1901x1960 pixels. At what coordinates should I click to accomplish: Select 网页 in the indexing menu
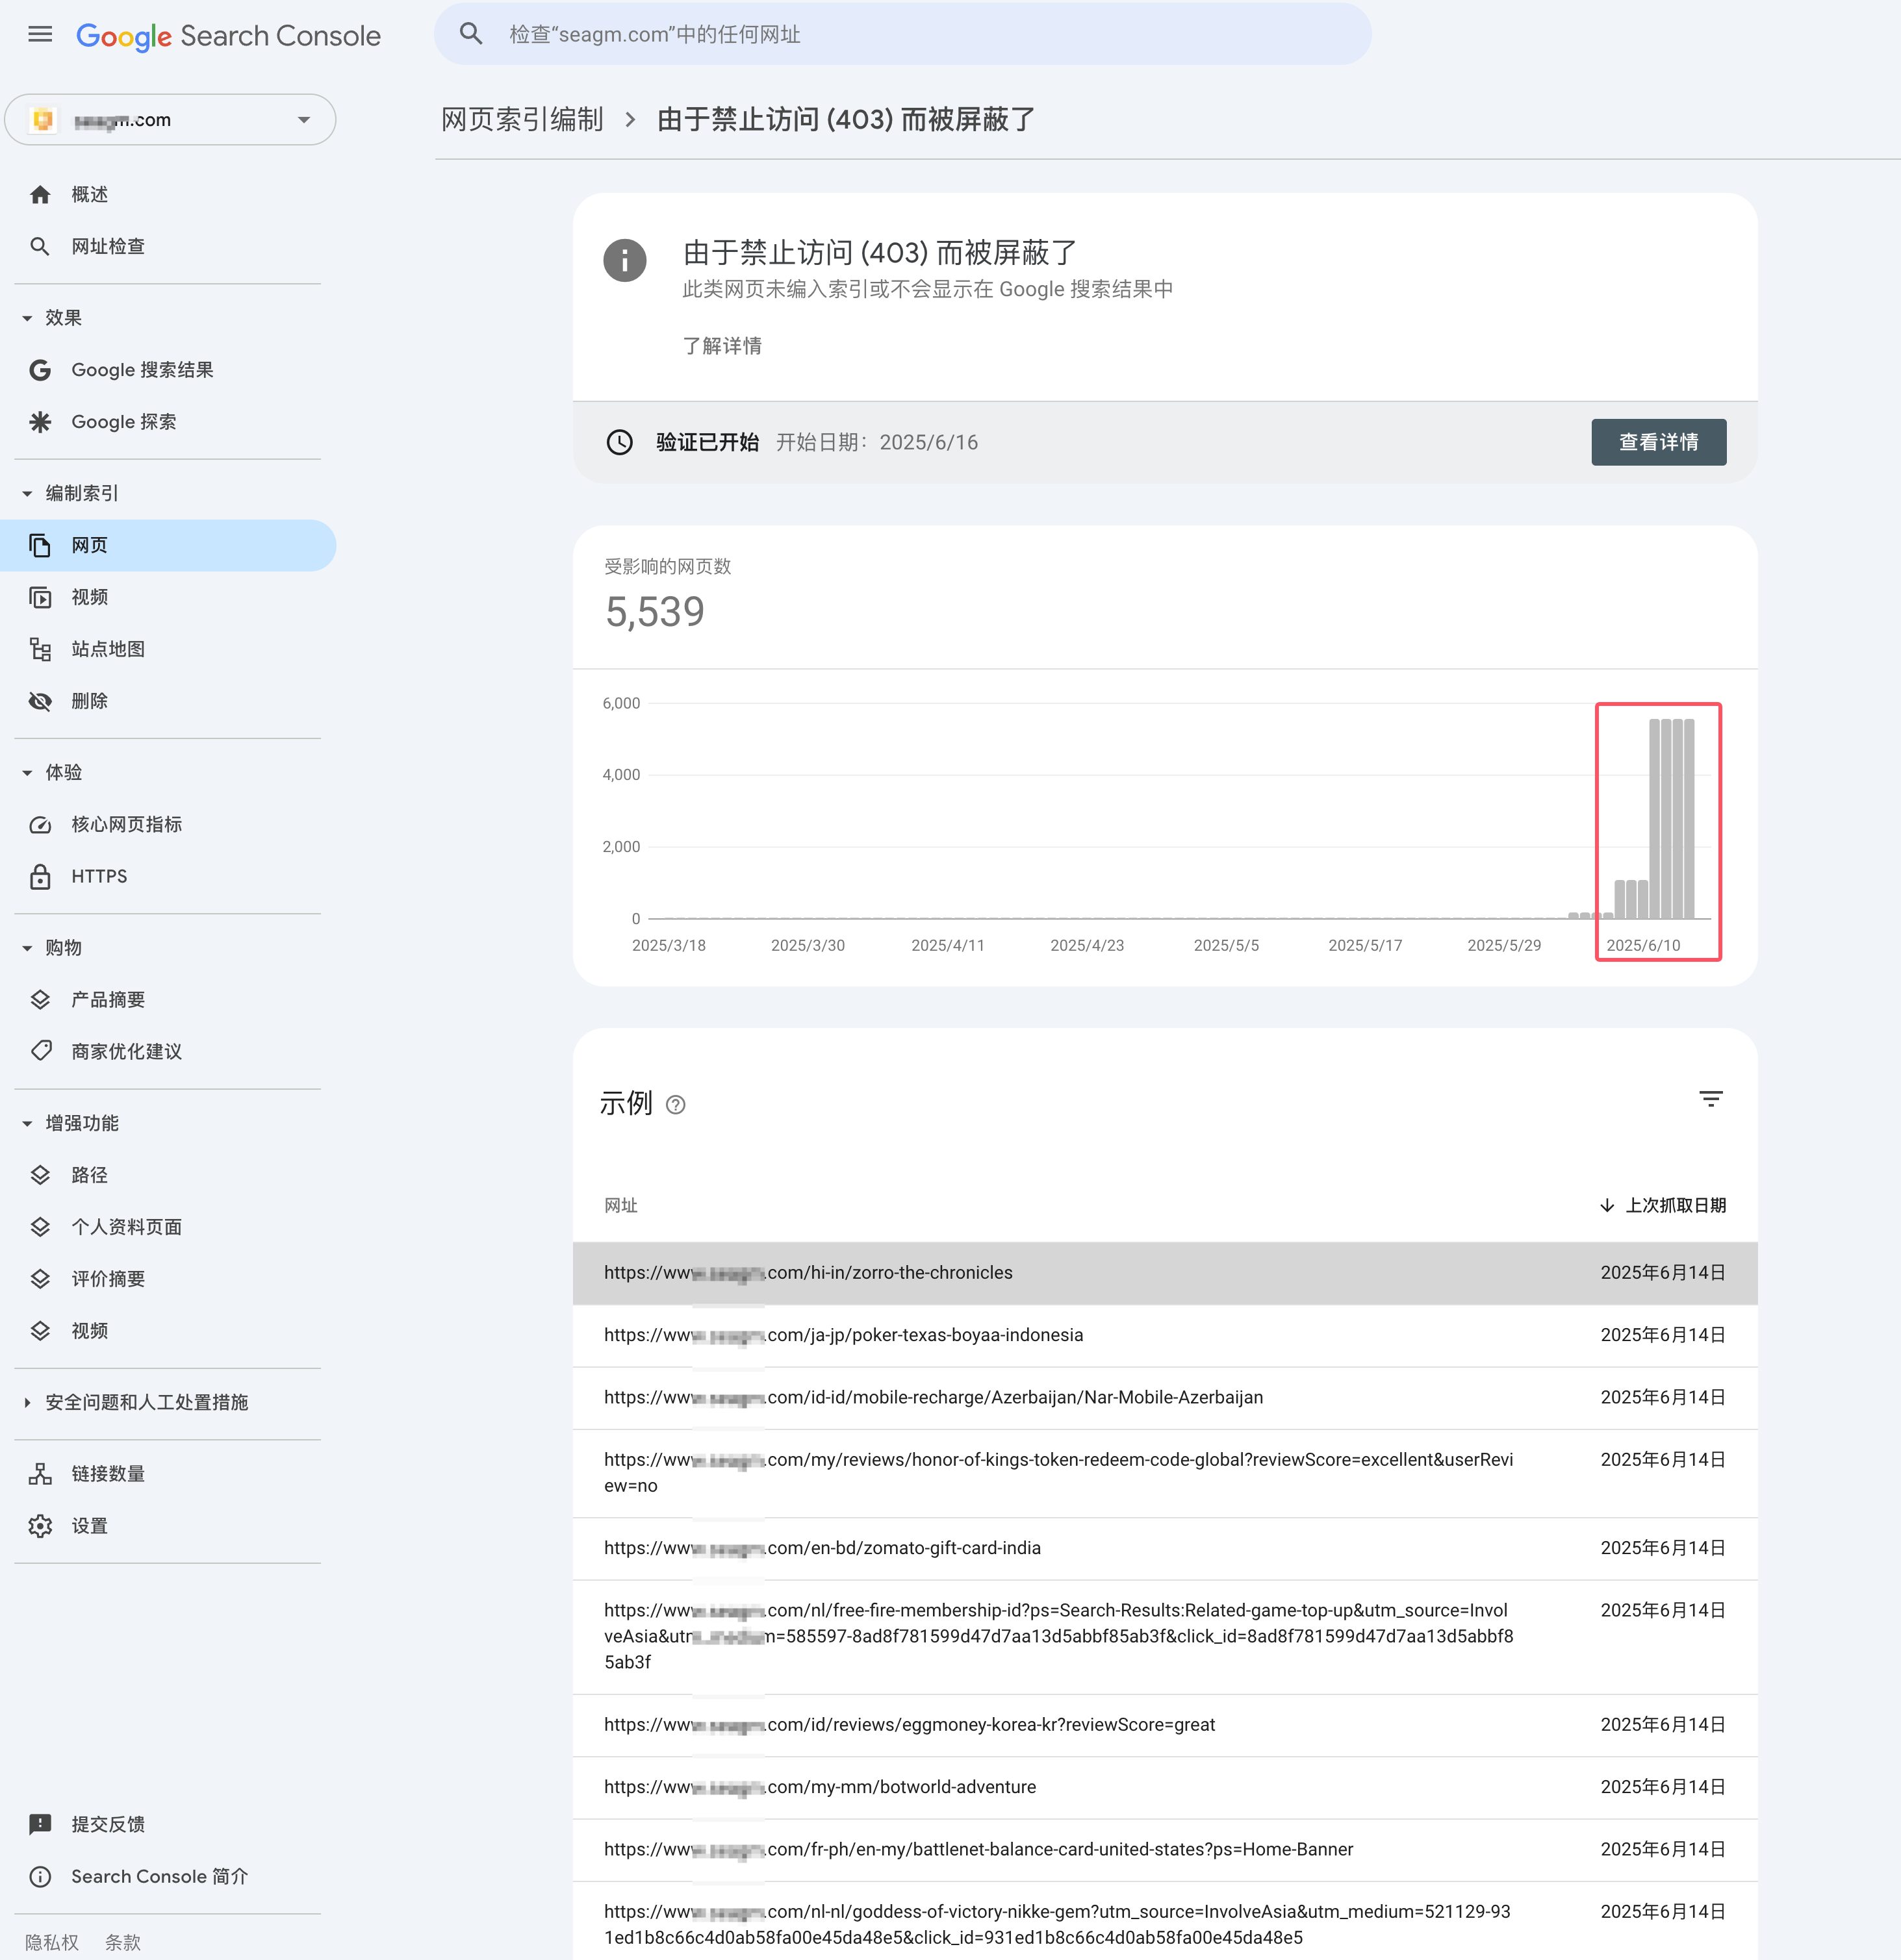(89, 545)
